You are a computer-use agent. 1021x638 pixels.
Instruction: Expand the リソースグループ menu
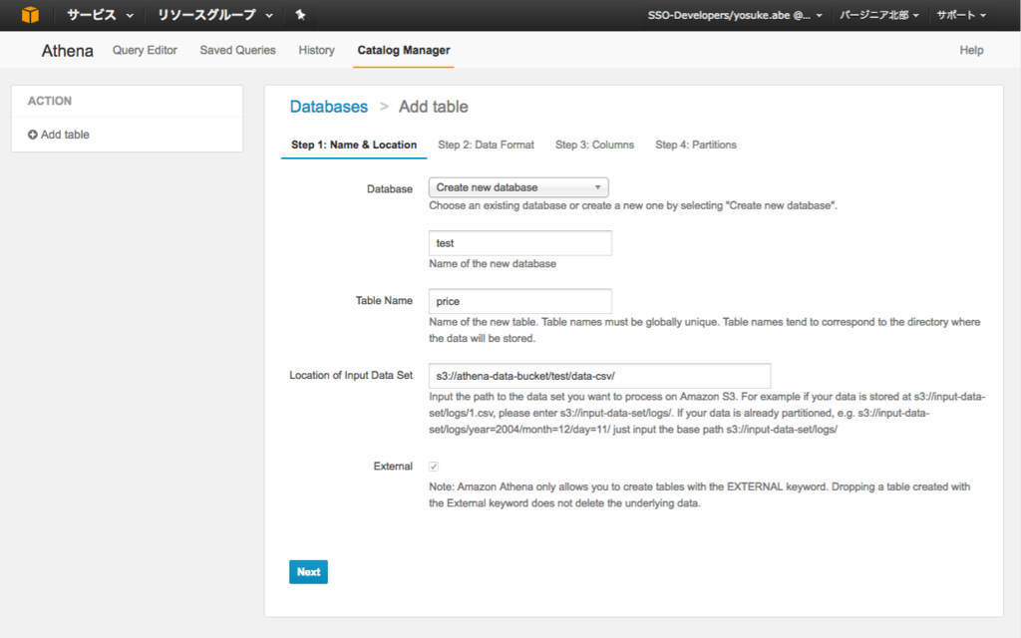click(215, 14)
